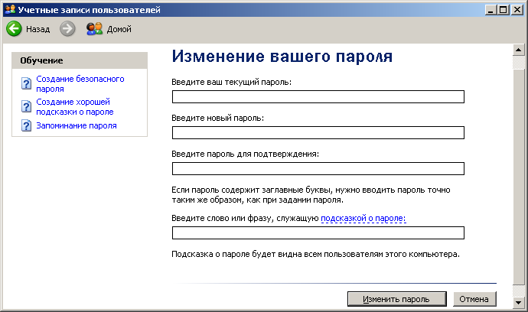Focus the current password field
528x312 pixels.
pyautogui.click(x=318, y=96)
